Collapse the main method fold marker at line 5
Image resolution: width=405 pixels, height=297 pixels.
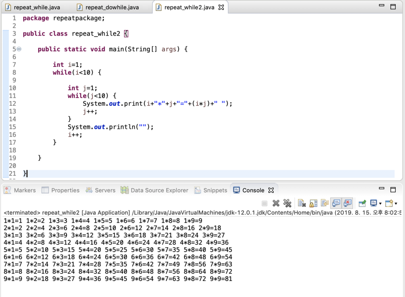[x=19, y=49]
